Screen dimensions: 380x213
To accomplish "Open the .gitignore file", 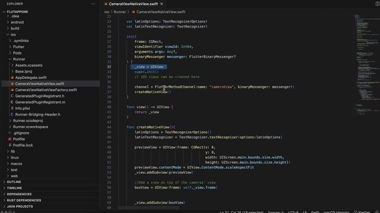I will (x=21, y=133).
